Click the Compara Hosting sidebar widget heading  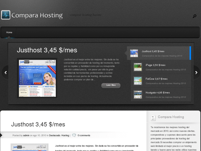point(171,117)
